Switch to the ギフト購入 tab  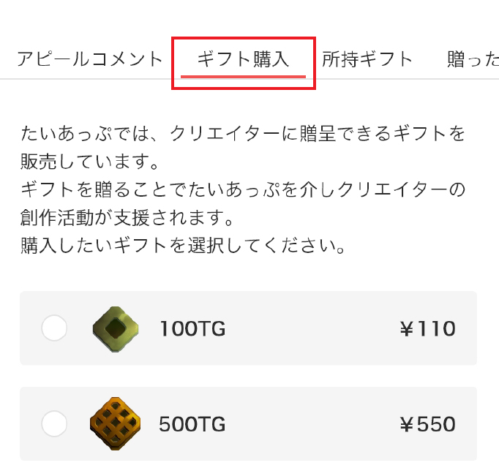[x=243, y=59]
